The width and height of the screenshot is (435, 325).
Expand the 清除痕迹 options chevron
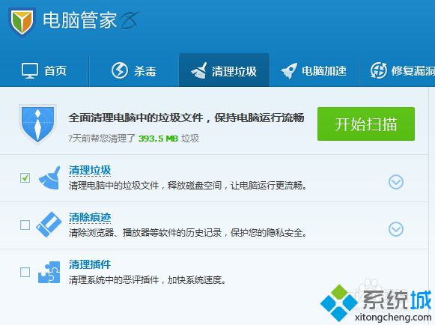(x=396, y=229)
